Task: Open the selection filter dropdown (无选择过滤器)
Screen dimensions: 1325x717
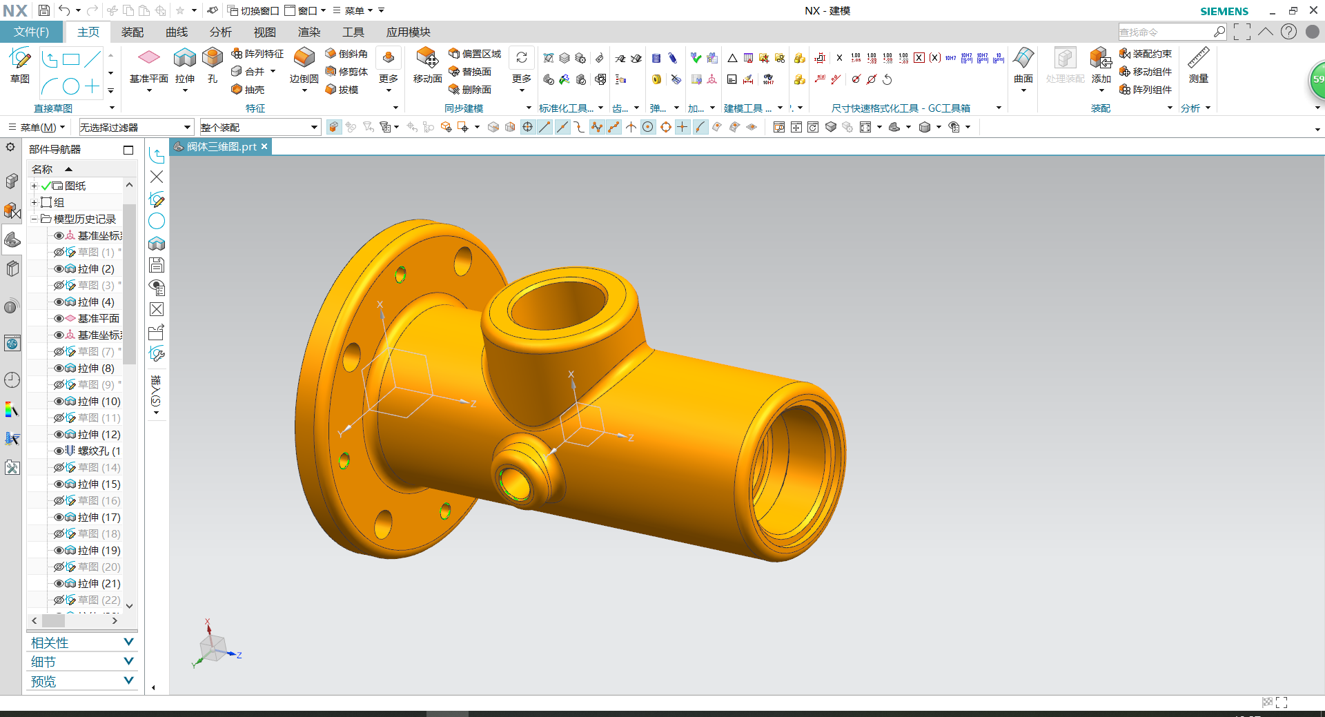Action: coord(136,128)
